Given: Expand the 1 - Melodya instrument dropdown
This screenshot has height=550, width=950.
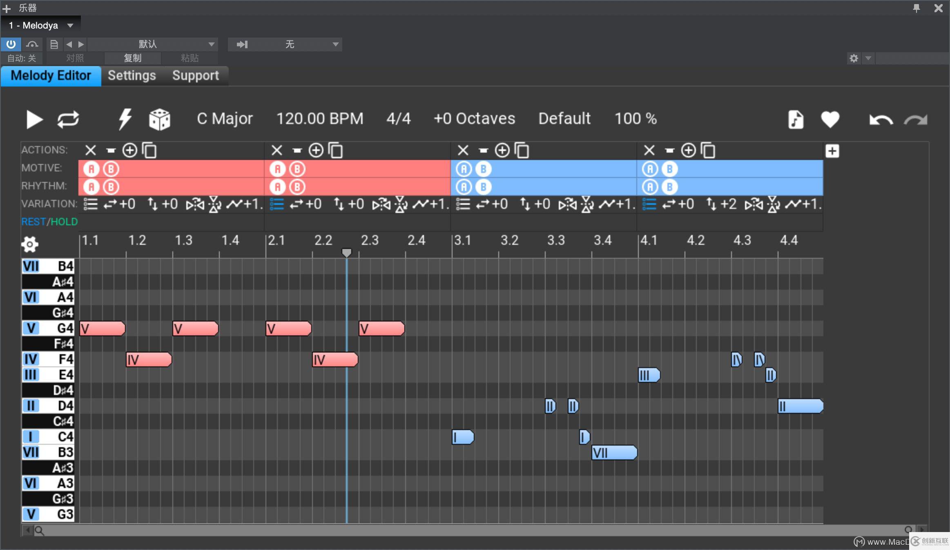Looking at the screenshot, I should tap(41, 25).
